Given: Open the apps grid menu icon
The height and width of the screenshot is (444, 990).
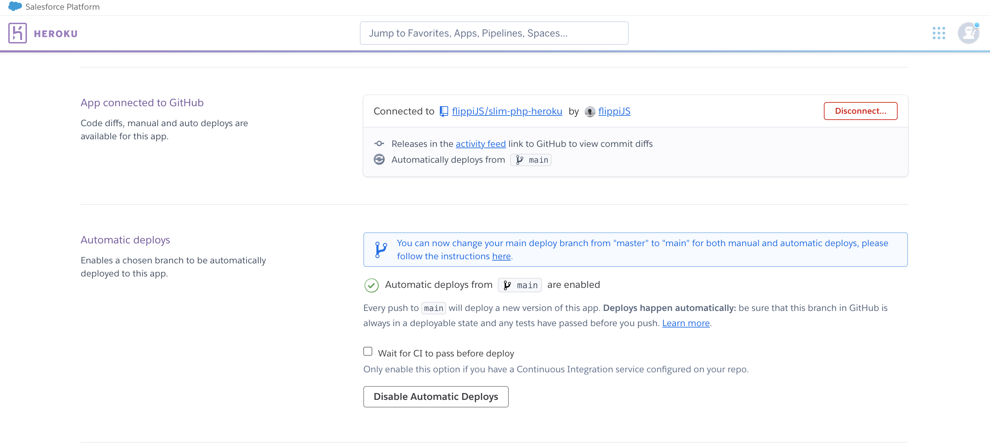Looking at the screenshot, I should (x=939, y=33).
